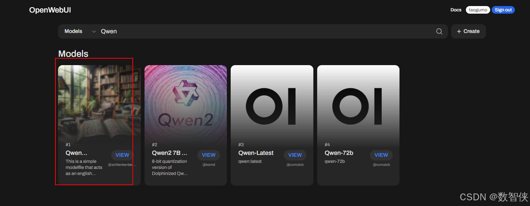This screenshot has height=206, width=530.
Task: Go to OpenWebUI home logo
Action: click(x=50, y=10)
